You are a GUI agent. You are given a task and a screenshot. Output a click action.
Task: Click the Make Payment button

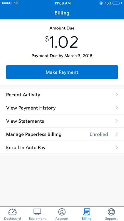tap(62, 72)
